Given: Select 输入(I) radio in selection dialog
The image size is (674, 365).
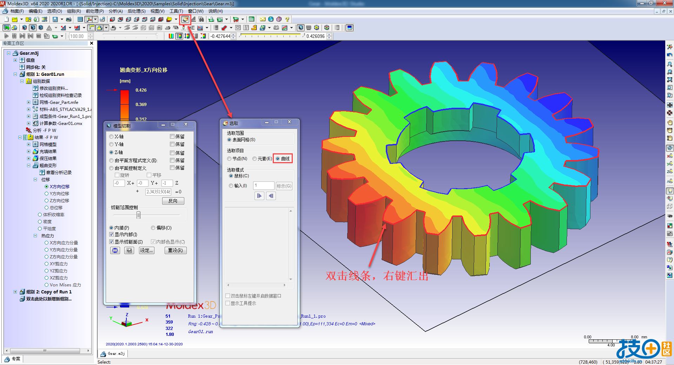Looking at the screenshot, I should (x=231, y=186).
